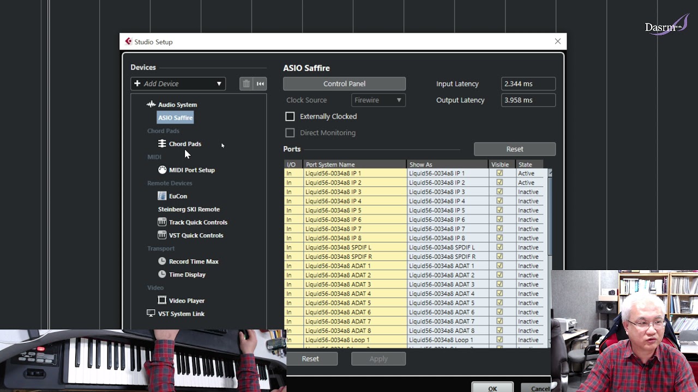Close the Studio Setup dialog
The image size is (698, 392).
557,41
